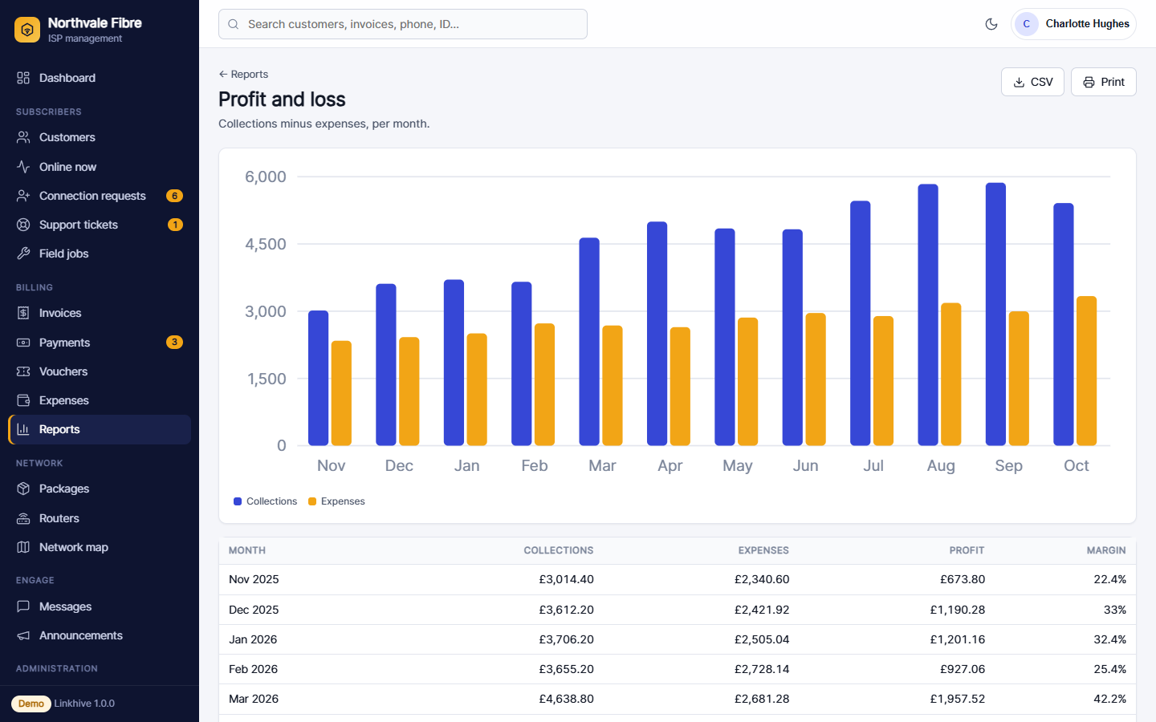
Task: Download report as CSV
Action: pyautogui.click(x=1032, y=82)
